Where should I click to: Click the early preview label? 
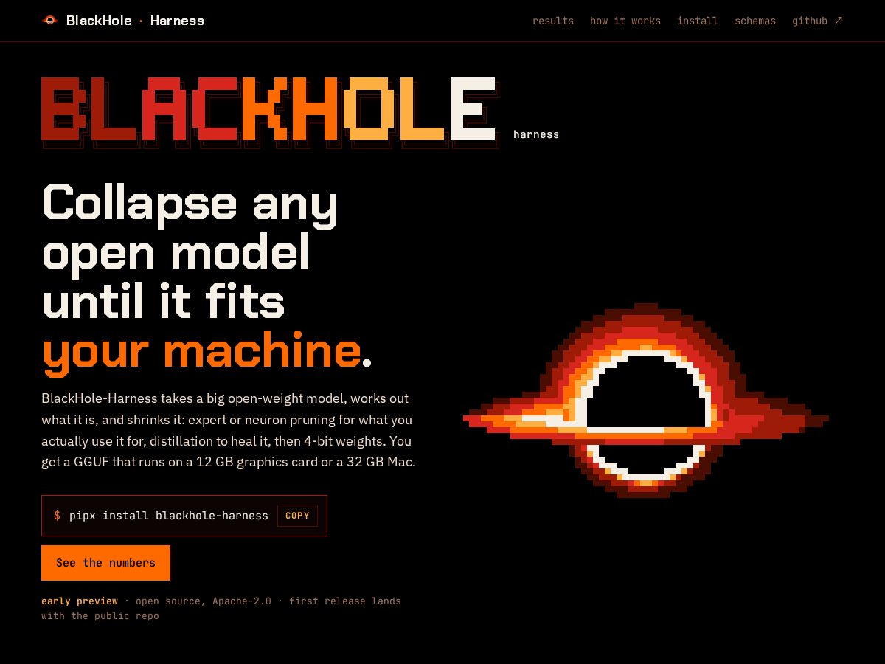(x=80, y=601)
